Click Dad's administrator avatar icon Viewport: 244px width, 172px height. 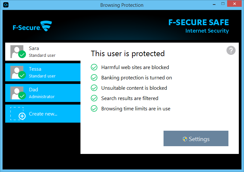pyautogui.click(x=17, y=93)
